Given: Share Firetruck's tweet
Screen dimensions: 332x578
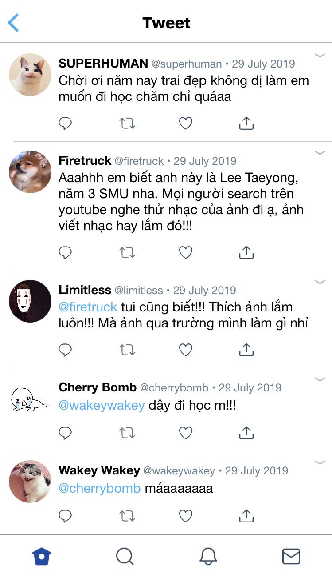Looking at the screenshot, I should pyautogui.click(x=246, y=252).
